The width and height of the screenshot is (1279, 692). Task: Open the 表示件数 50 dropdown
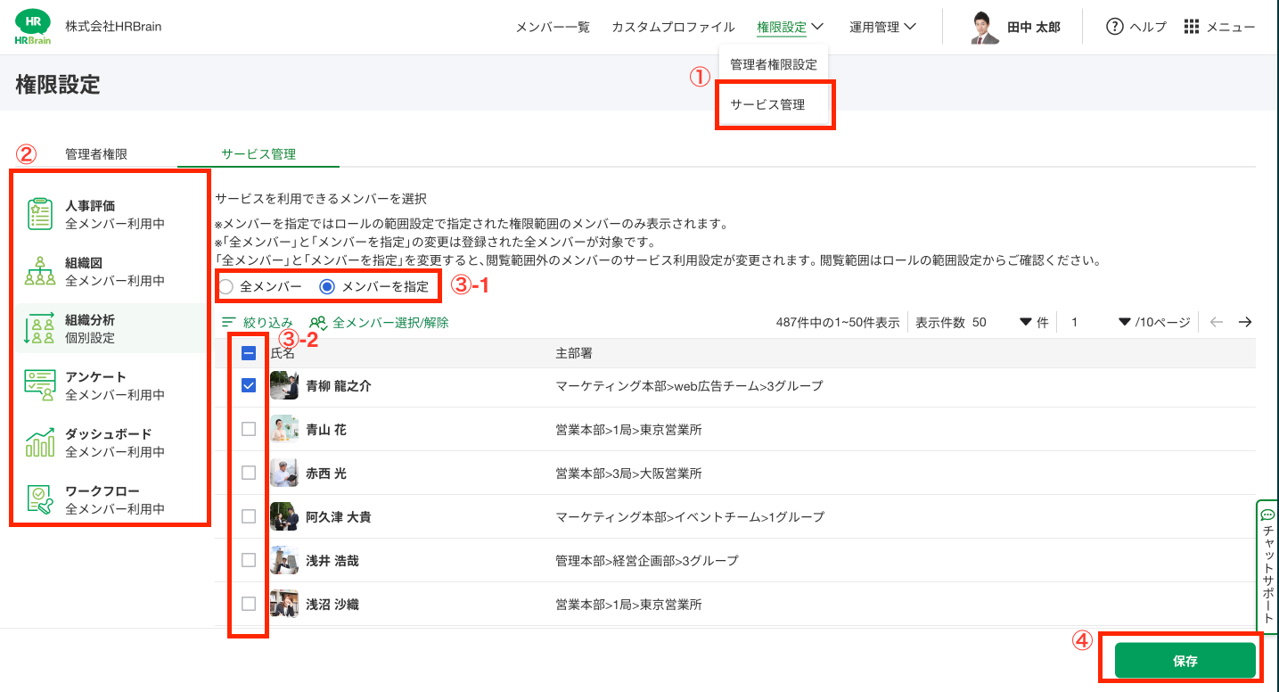1024,322
